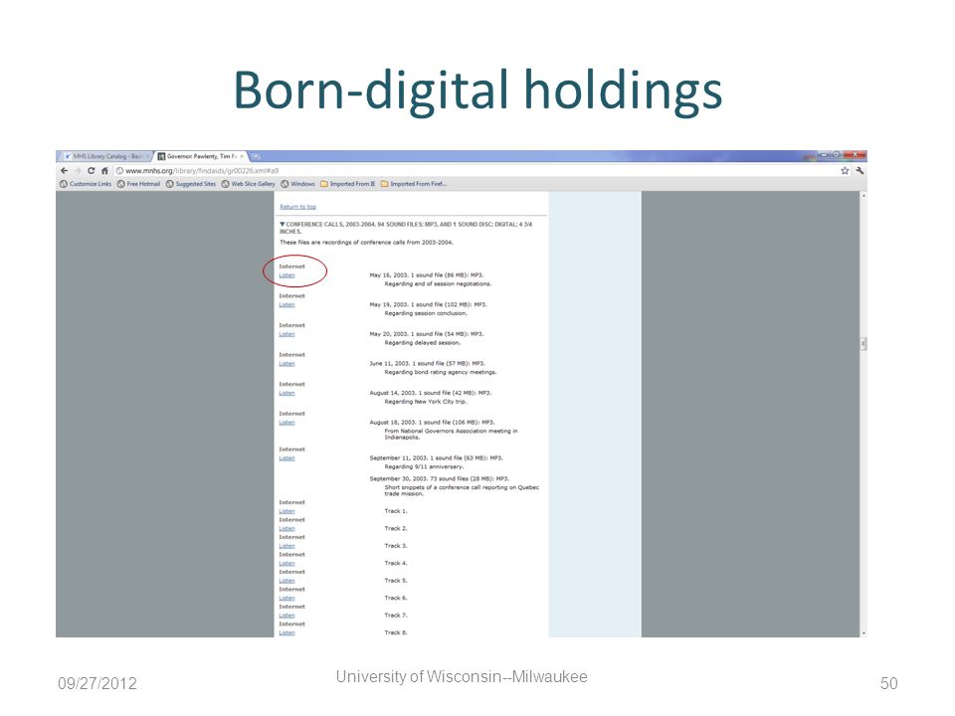Click the vertical scrollbar thumb
Viewport: 955px width, 716px height.
click(863, 344)
